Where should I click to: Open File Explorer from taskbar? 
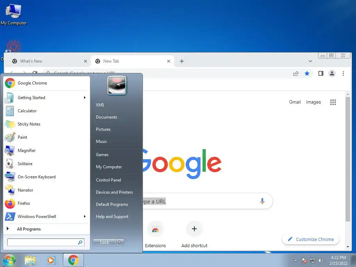[30, 260]
